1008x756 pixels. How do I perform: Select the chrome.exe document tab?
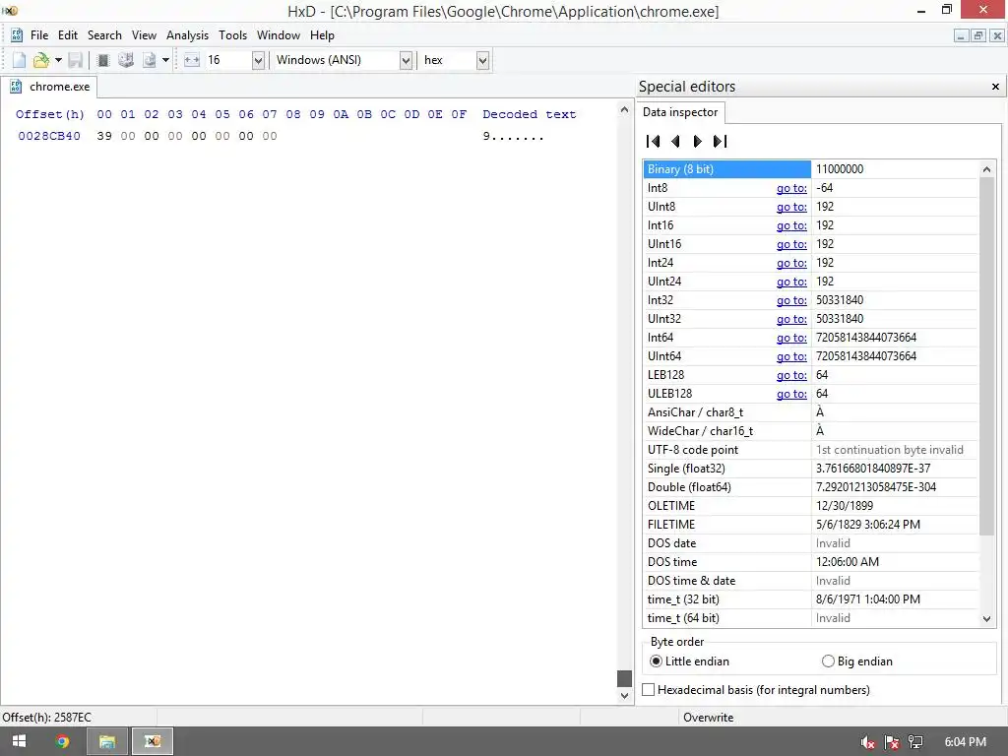(x=49, y=87)
